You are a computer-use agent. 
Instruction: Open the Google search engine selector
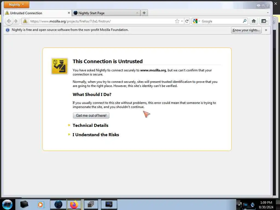(196, 21)
